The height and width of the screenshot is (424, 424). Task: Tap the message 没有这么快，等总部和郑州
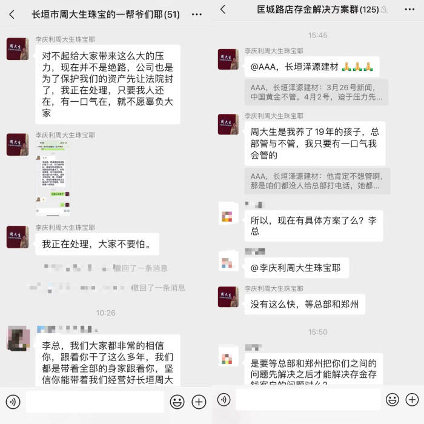pyautogui.click(x=305, y=304)
